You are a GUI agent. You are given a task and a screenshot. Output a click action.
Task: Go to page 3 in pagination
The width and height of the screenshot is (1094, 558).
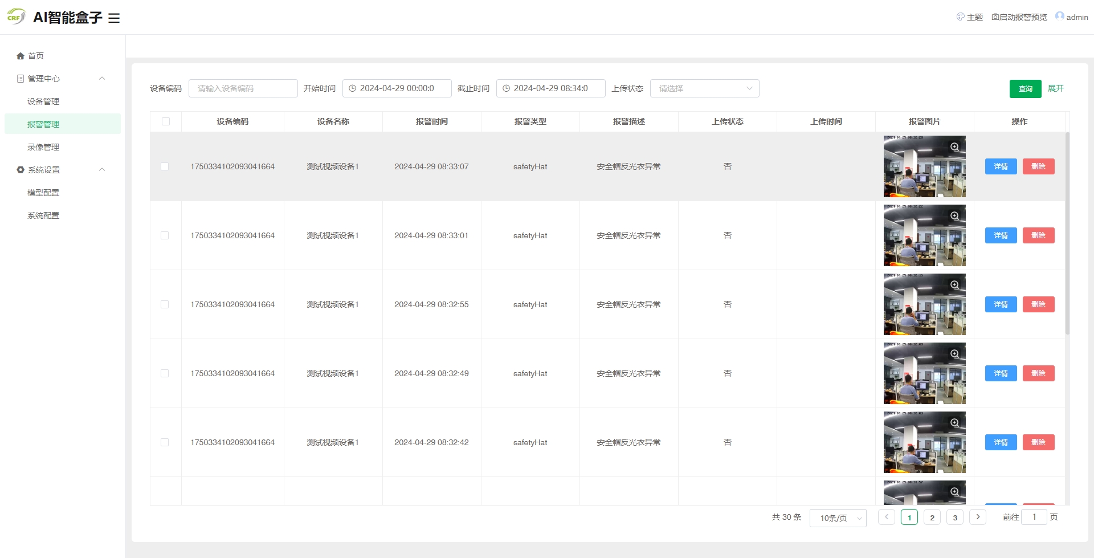tap(955, 517)
